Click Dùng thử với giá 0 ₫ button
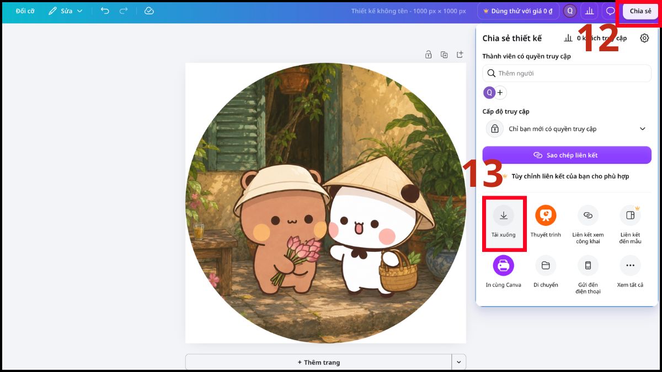This screenshot has height=372, width=662. (x=518, y=11)
